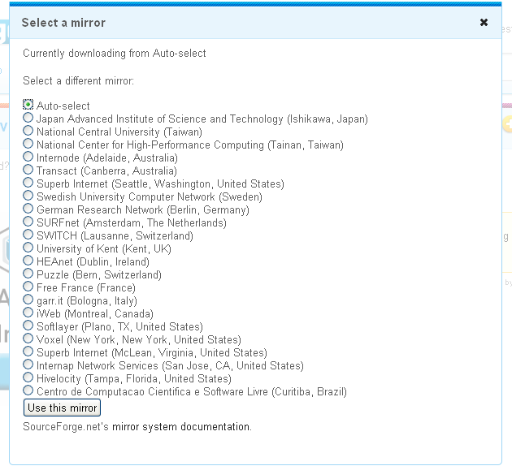Choose Transact (Canberra, Australia) mirror
512x466 pixels.
tap(28, 170)
